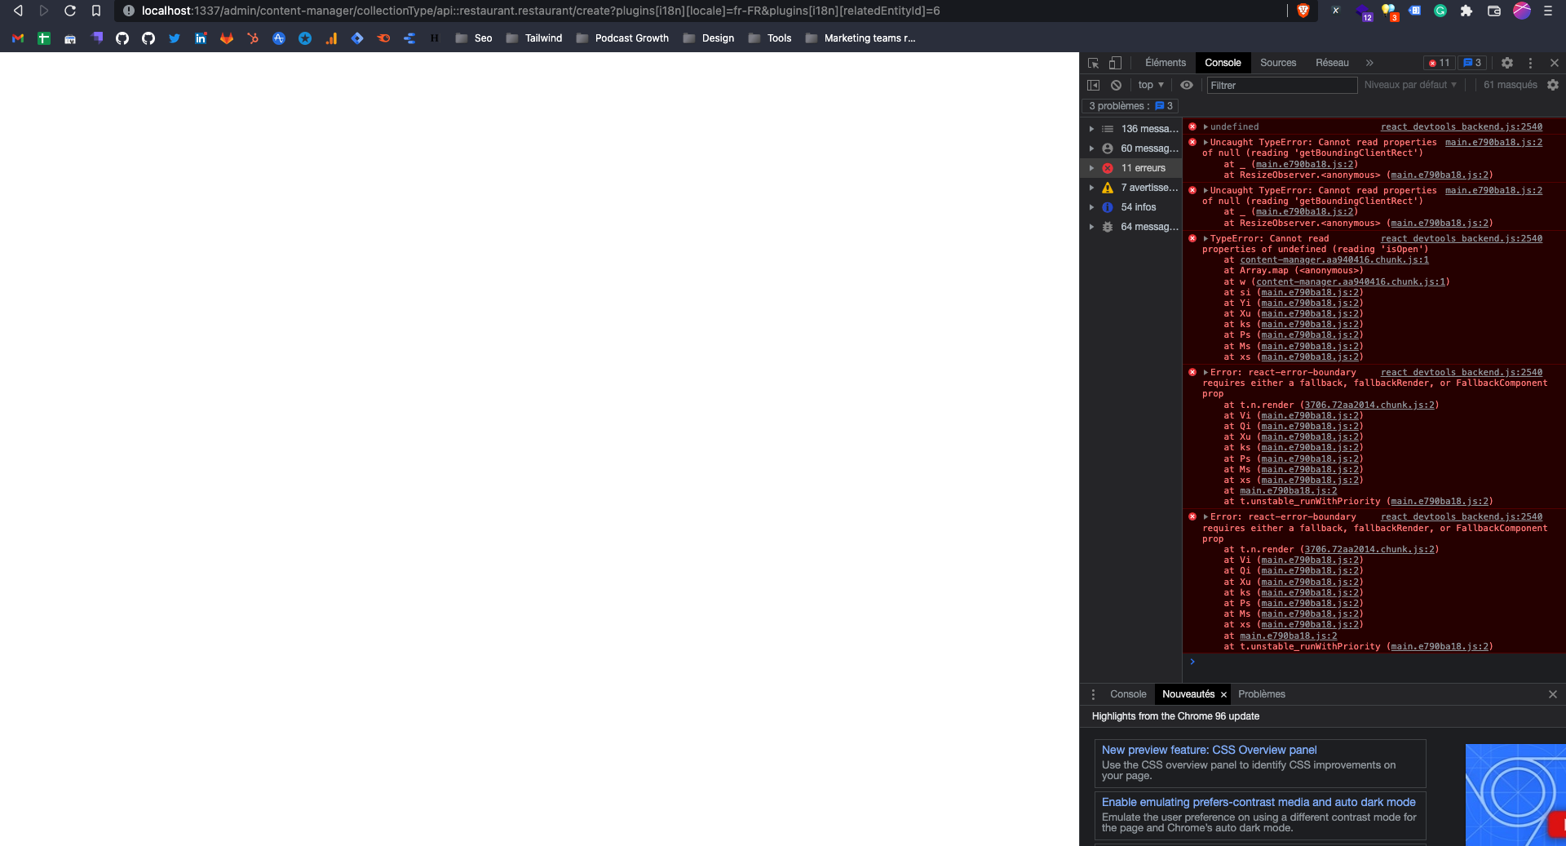This screenshot has height=846, width=1566.
Task: Open the Niveaux par défaut dropdown
Action: pos(1409,85)
